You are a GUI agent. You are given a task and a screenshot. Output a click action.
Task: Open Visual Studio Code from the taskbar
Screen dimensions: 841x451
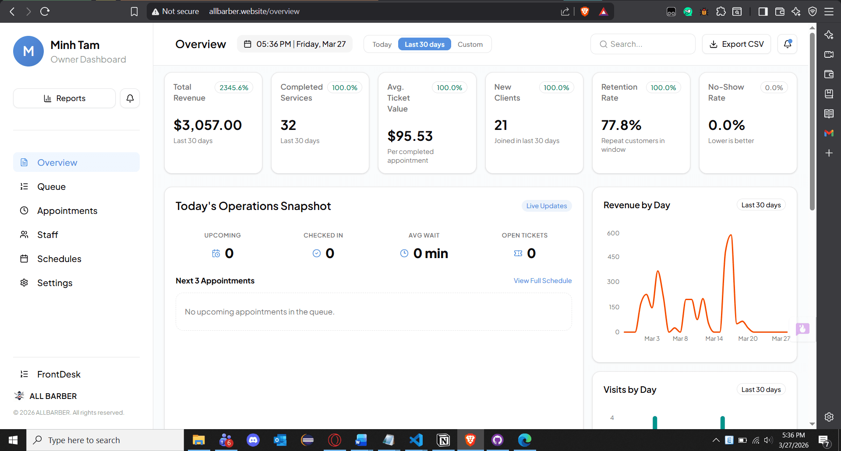tap(416, 440)
